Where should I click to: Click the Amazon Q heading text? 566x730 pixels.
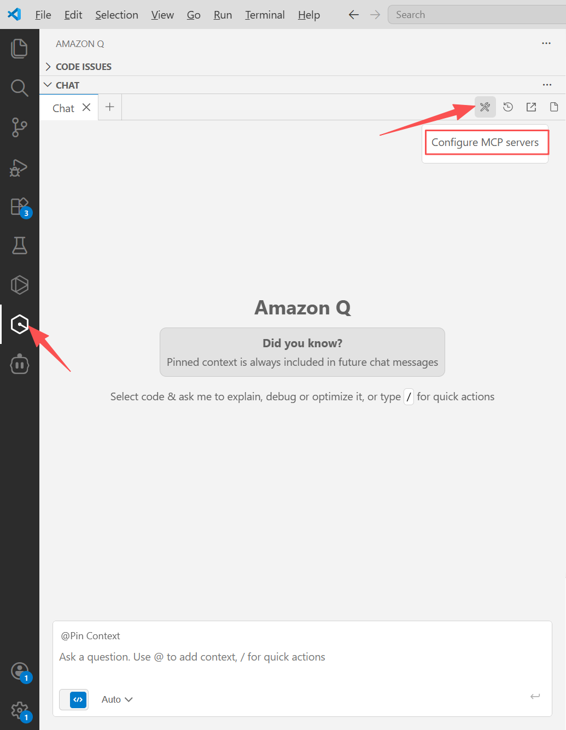point(302,308)
